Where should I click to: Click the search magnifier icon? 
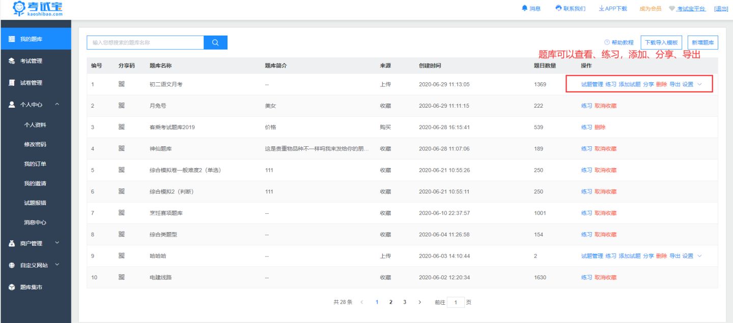(215, 42)
